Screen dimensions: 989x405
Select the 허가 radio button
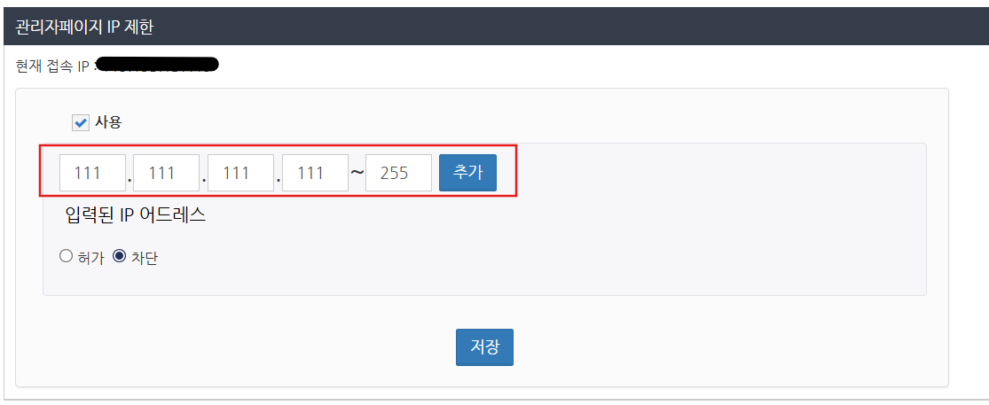tap(66, 257)
